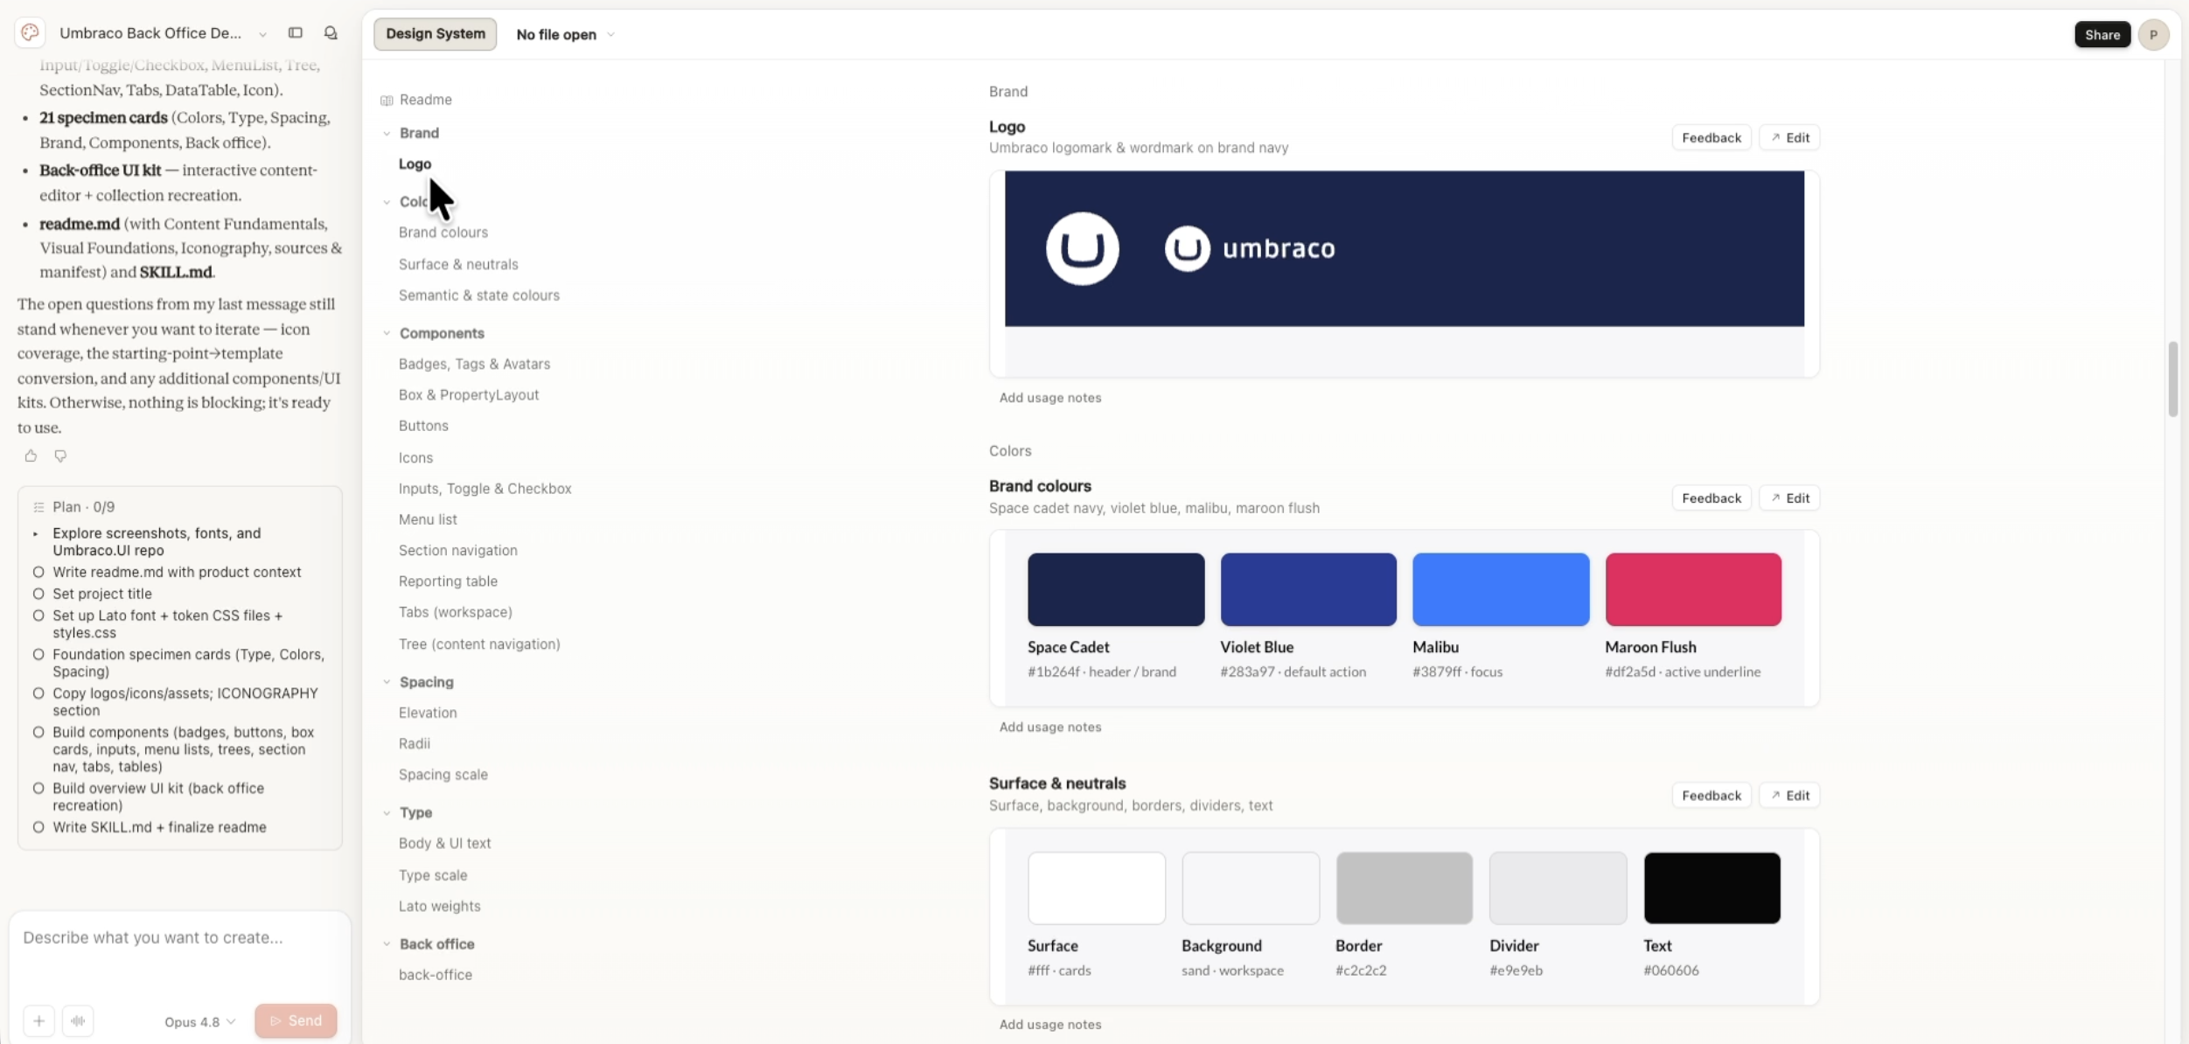Viewport: 2189px width, 1044px height.
Task: Select the Violet Blue colour swatch
Action: click(1308, 589)
